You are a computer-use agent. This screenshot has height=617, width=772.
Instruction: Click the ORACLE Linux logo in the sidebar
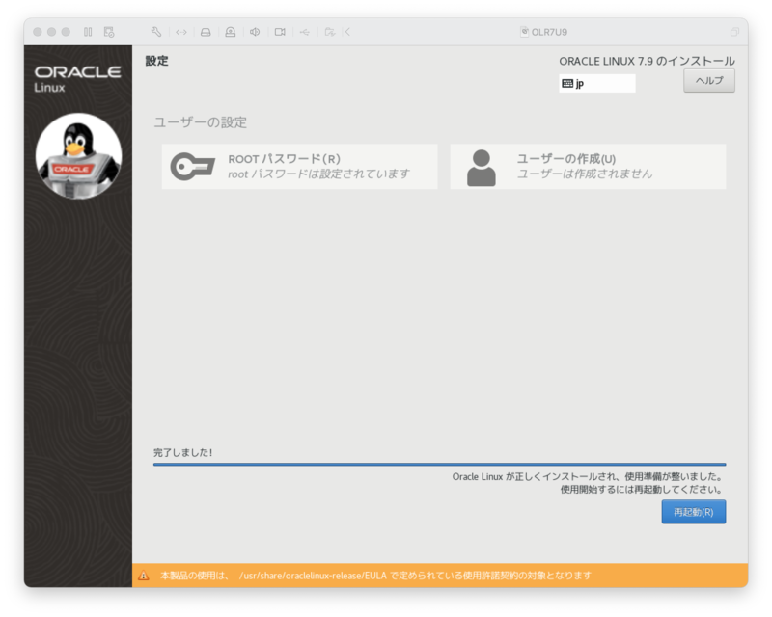tap(77, 79)
